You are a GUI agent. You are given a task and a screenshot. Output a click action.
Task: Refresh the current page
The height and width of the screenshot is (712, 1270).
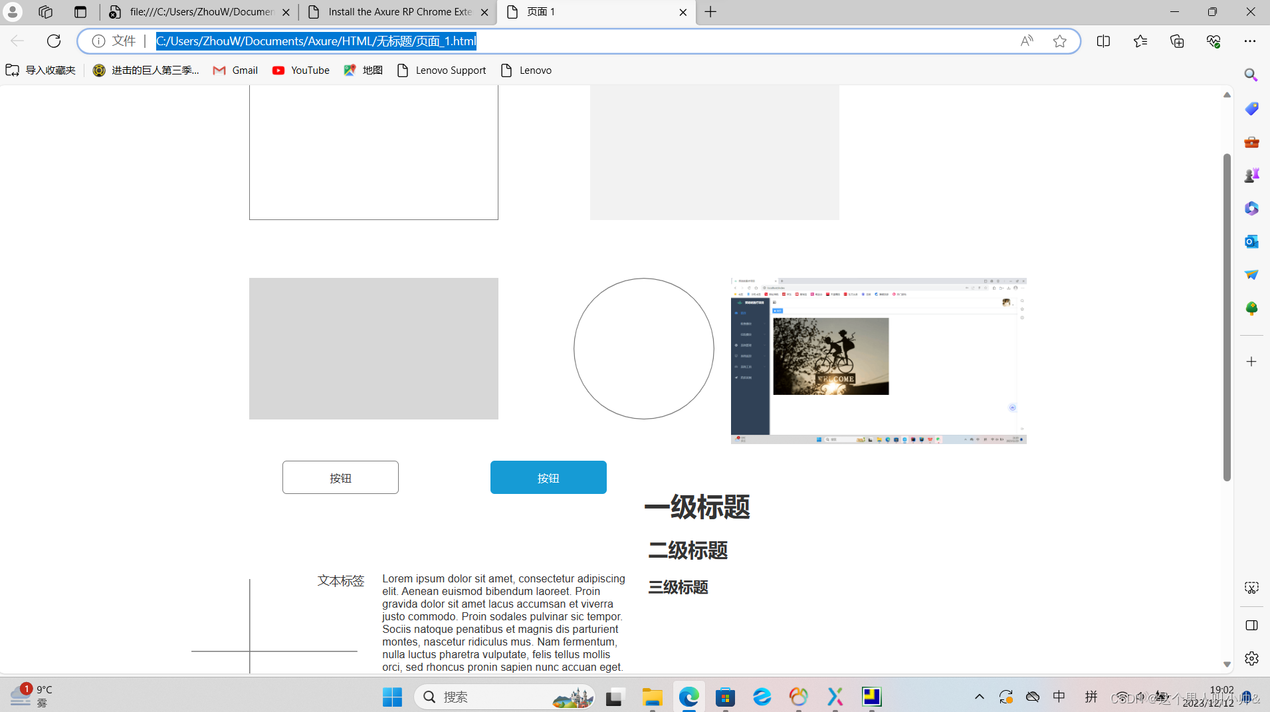coord(54,41)
